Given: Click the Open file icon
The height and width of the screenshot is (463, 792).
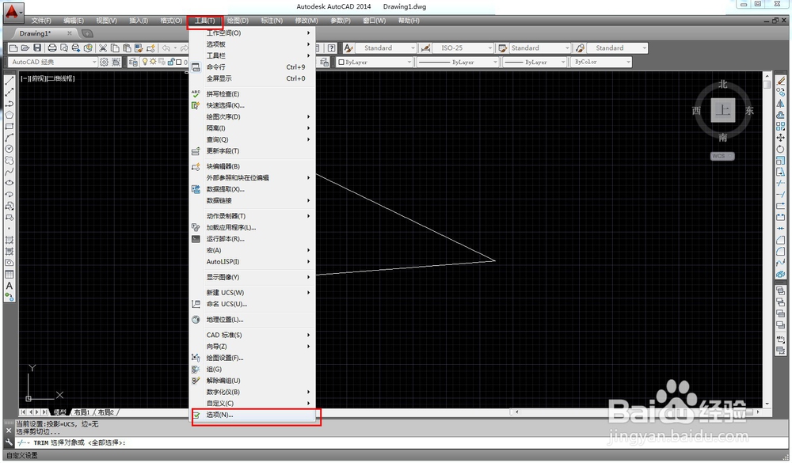Looking at the screenshot, I should 25,48.
